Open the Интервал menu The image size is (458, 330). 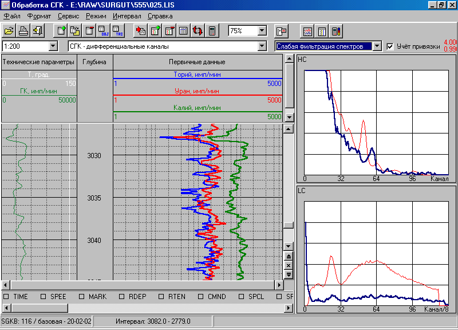(x=127, y=16)
